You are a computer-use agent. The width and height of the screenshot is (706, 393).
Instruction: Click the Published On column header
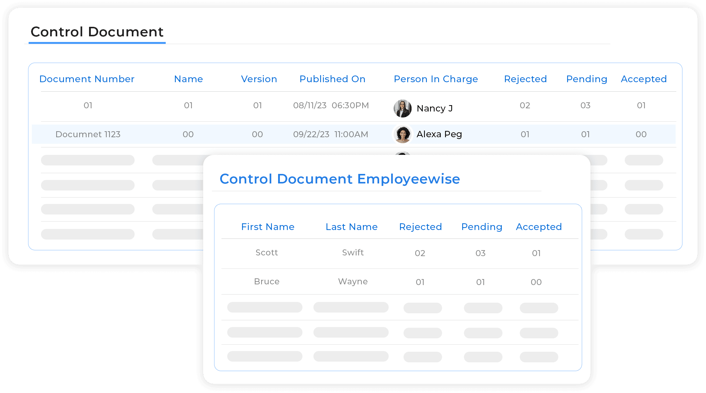[x=332, y=79]
